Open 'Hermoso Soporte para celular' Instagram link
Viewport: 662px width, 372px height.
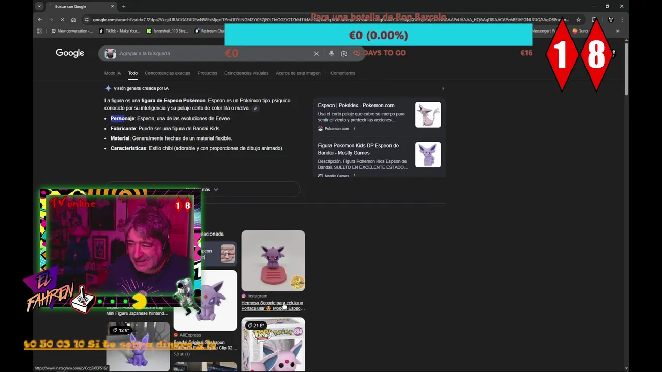click(x=272, y=306)
